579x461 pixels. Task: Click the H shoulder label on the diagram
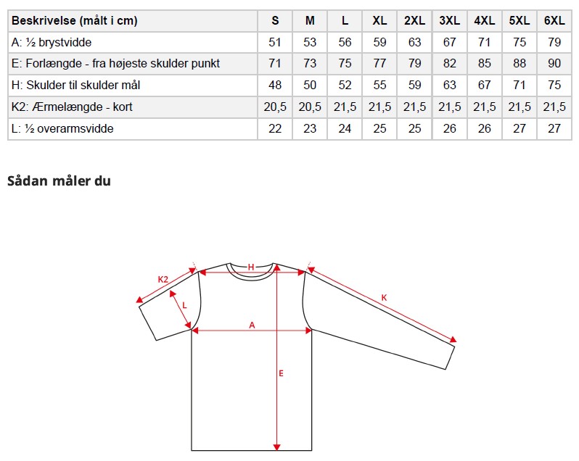(x=251, y=267)
